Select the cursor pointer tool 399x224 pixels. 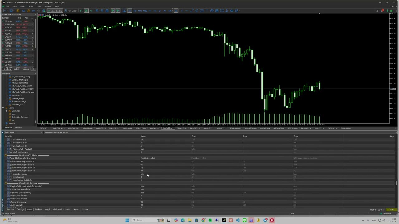click(x=176, y=11)
